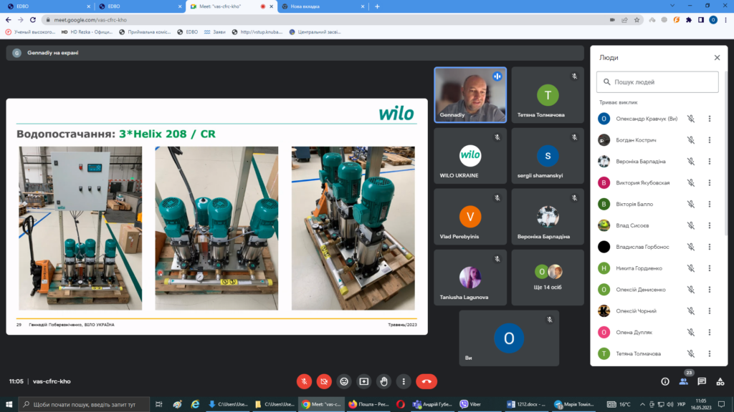
Task: Bookmark this page star icon
Action: click(x=637, y=20)
